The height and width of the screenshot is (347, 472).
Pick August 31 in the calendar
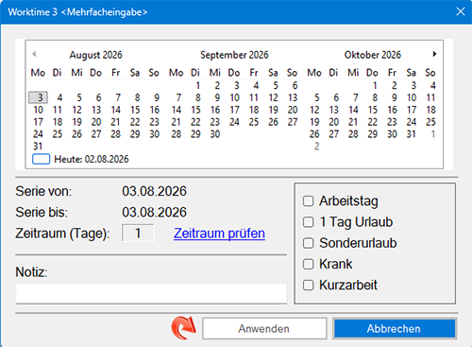point(38,147)
